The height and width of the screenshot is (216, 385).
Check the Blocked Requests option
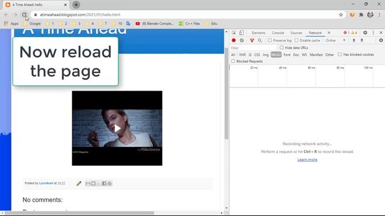click(x=233, y=61)
